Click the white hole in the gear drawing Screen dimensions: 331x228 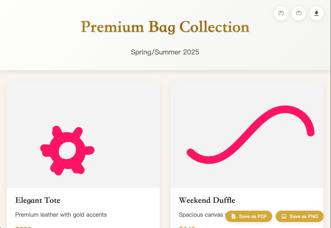pos(67,151)
